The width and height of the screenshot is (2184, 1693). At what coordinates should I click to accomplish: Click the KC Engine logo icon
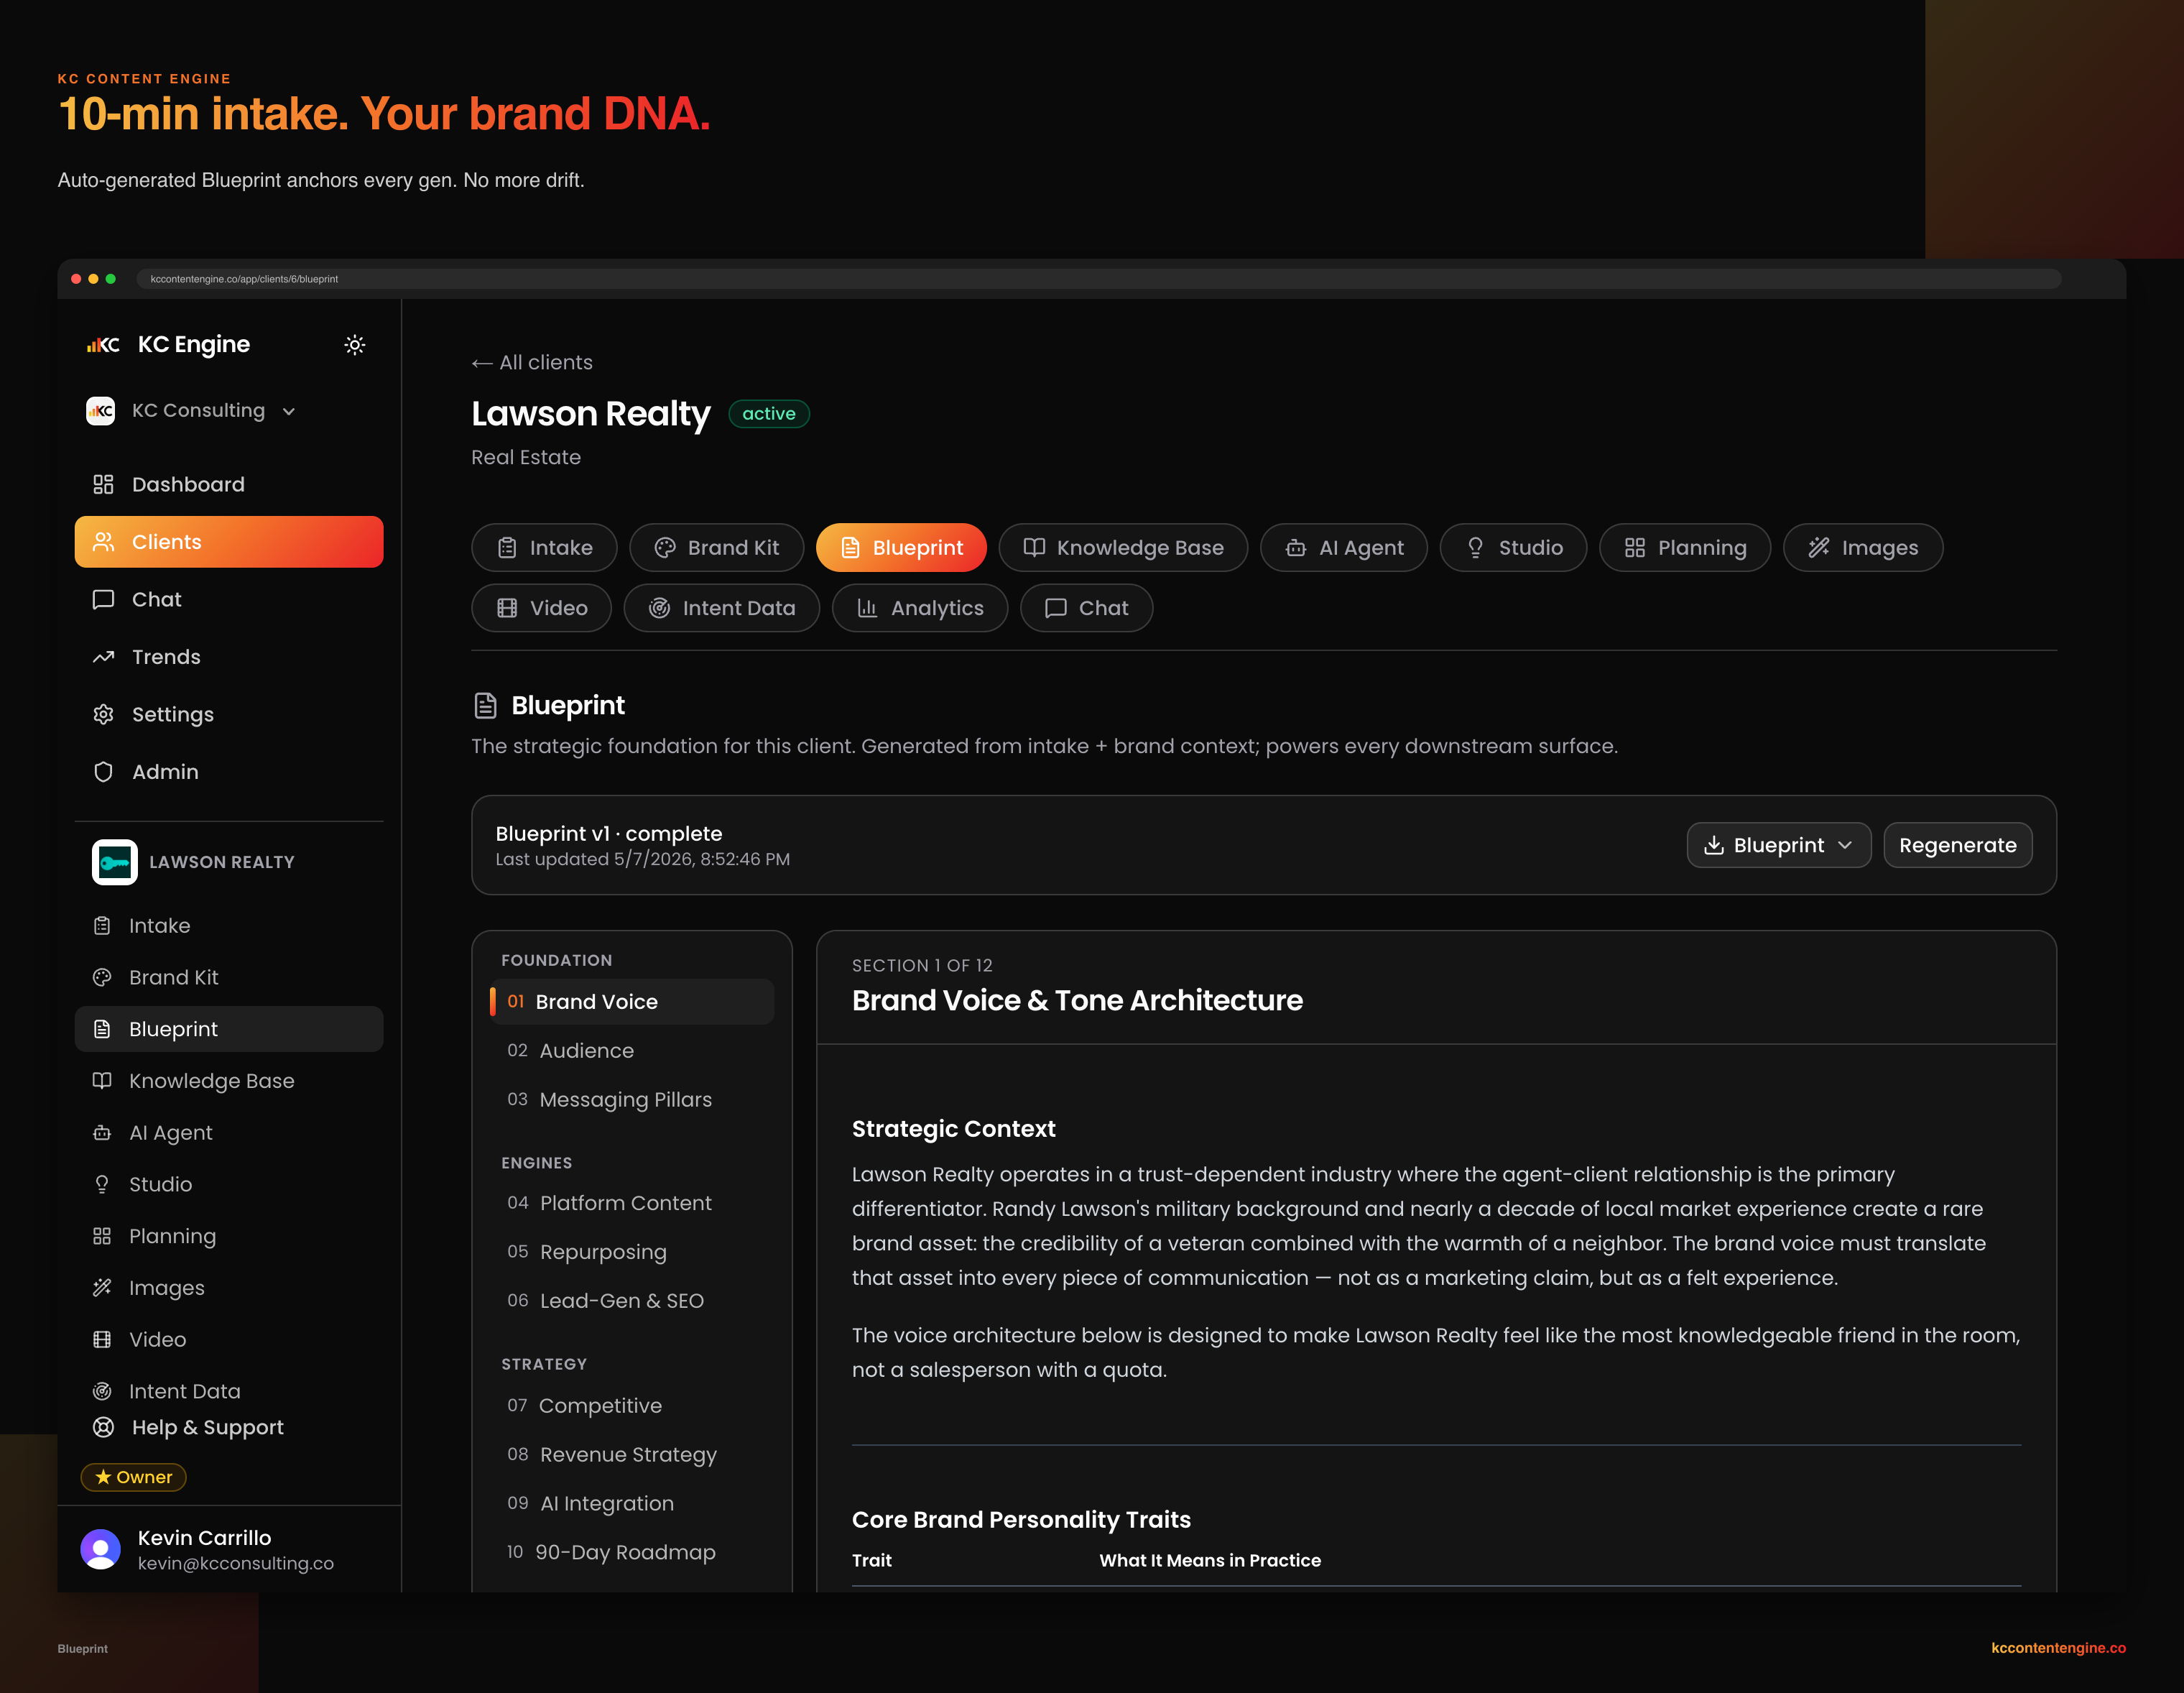[x=103, y=345]
